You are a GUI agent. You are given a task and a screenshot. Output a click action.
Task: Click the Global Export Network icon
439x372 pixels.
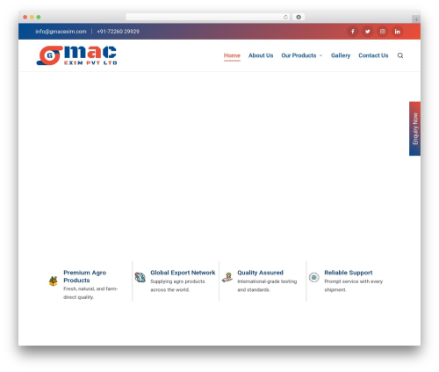point(140,277)
